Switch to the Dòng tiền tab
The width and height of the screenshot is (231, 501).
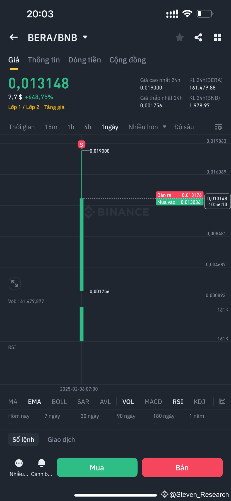tap(85, 60)
